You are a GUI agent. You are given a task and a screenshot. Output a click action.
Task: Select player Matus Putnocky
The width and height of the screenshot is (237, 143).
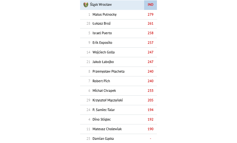pyautogui.click(x=104, y=14)
